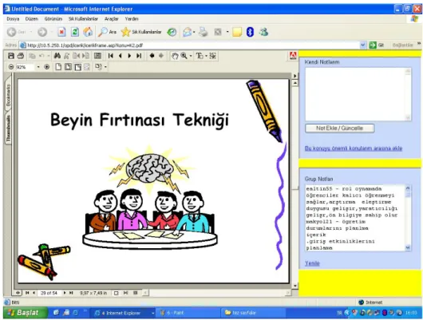Zoom out with the minus button
The height and width of the screenshot is (320, 423).
pos(11,67)
